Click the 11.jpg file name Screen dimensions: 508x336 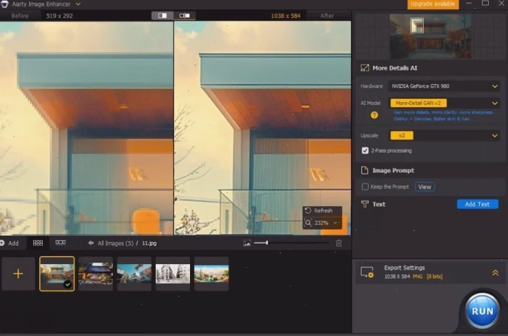[x=149, y=243]
